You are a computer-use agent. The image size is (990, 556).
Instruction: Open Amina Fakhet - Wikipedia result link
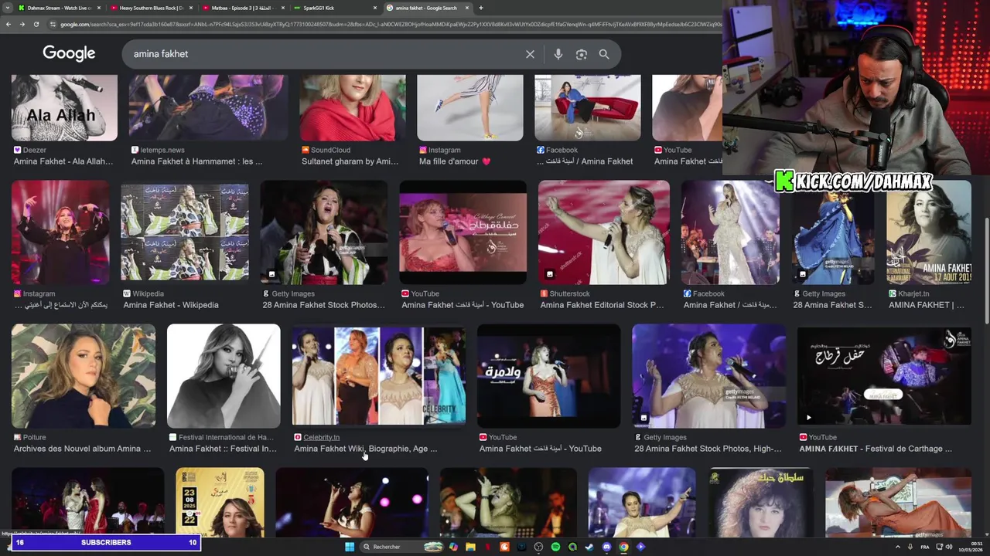pyautogui.click(x=170, y=305)
